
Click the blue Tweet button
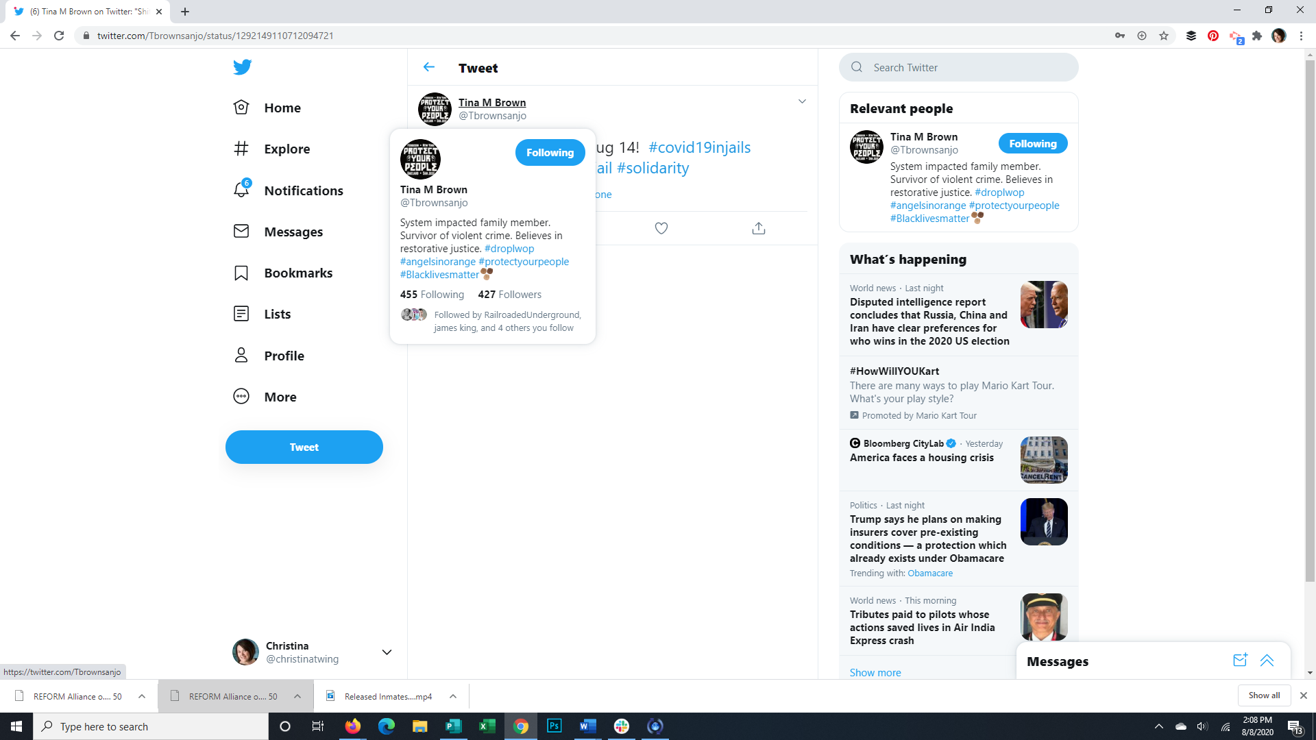coord(304,447)
